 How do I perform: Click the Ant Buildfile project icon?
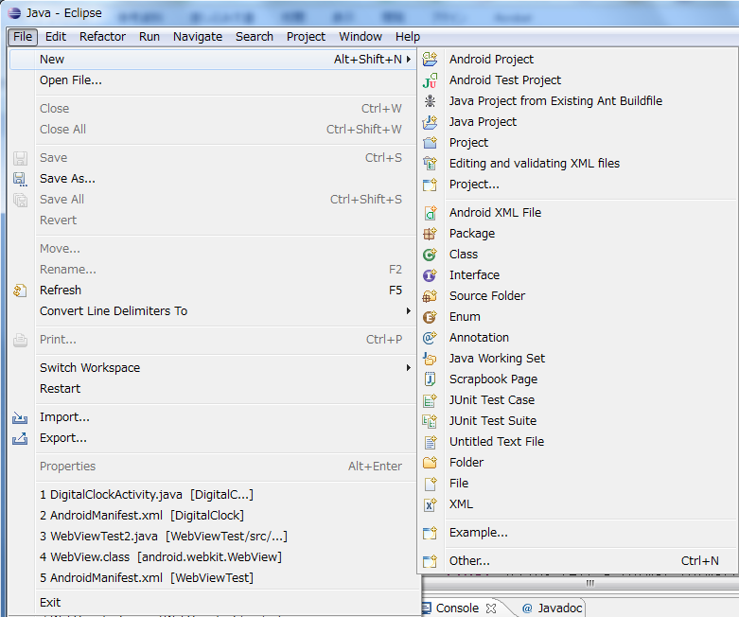pyautogui.click(x=430, y=101)
